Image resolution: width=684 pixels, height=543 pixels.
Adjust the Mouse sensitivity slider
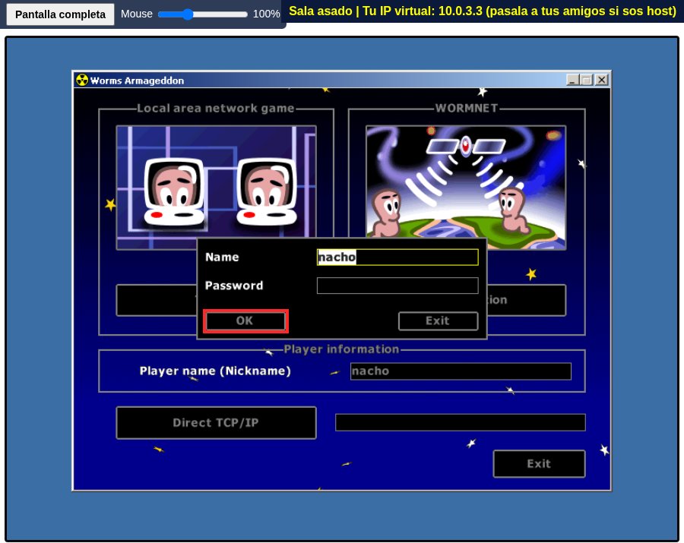[203, 14]
